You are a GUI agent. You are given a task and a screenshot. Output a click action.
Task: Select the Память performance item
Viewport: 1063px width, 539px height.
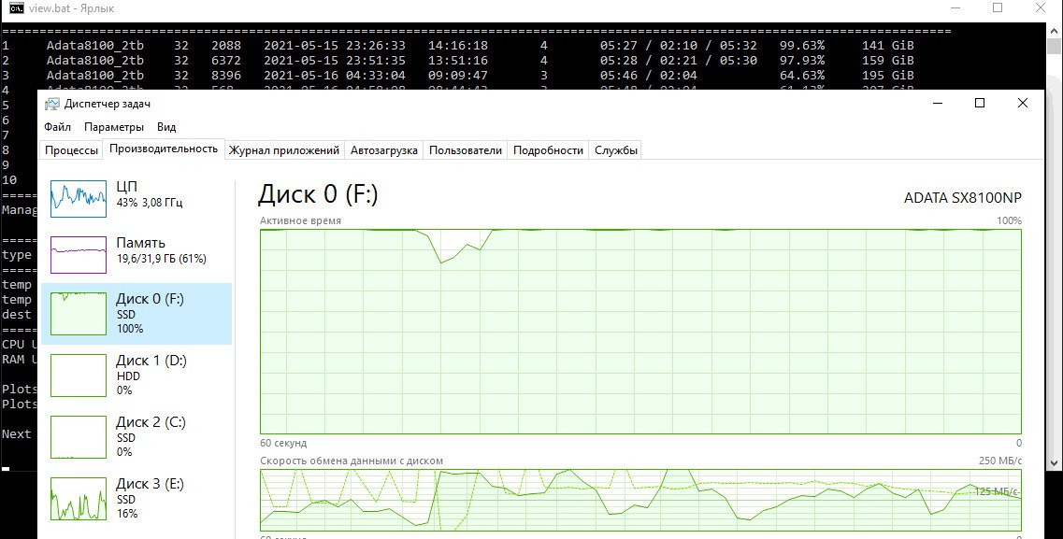136,254
